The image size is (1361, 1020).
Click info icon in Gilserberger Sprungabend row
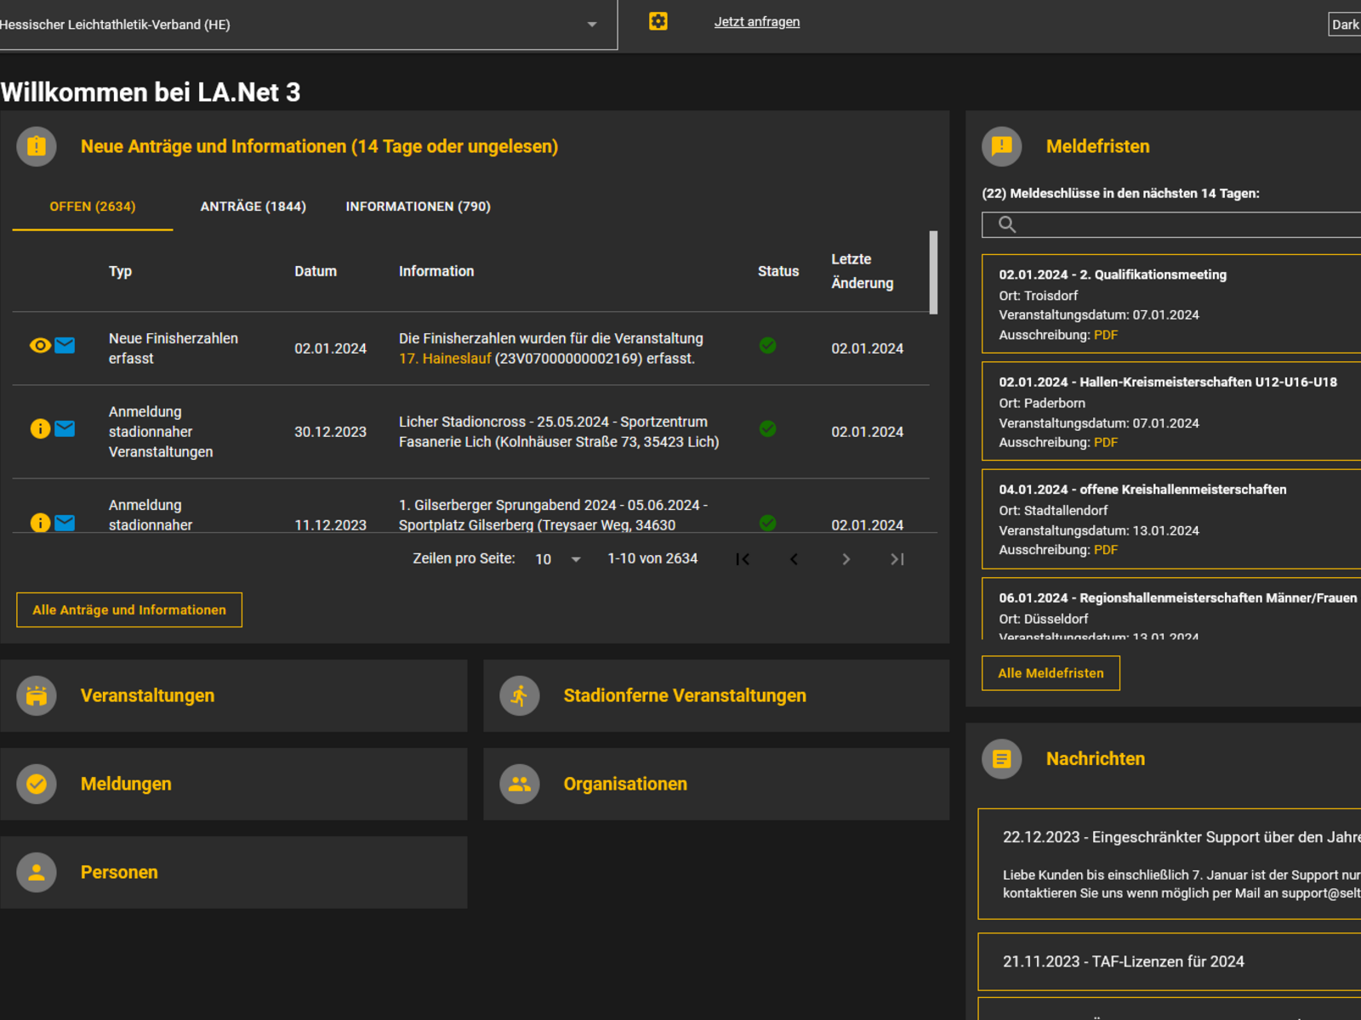click(x=40, y=523)
